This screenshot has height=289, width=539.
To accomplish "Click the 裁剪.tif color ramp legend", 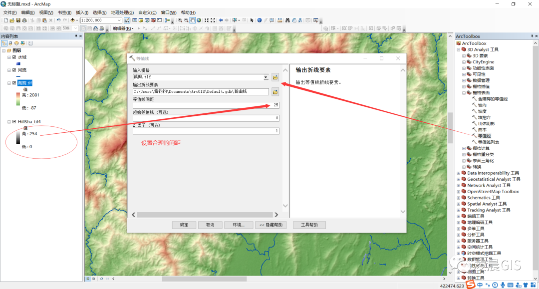I will [18, 99].
